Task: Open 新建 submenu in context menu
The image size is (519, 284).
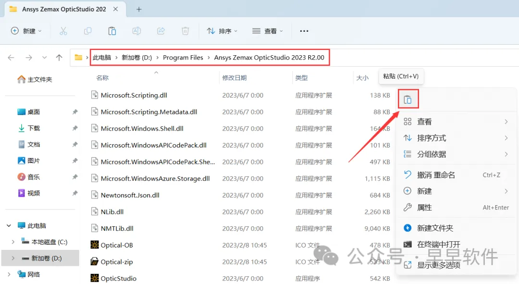Action: coord(456,191)
